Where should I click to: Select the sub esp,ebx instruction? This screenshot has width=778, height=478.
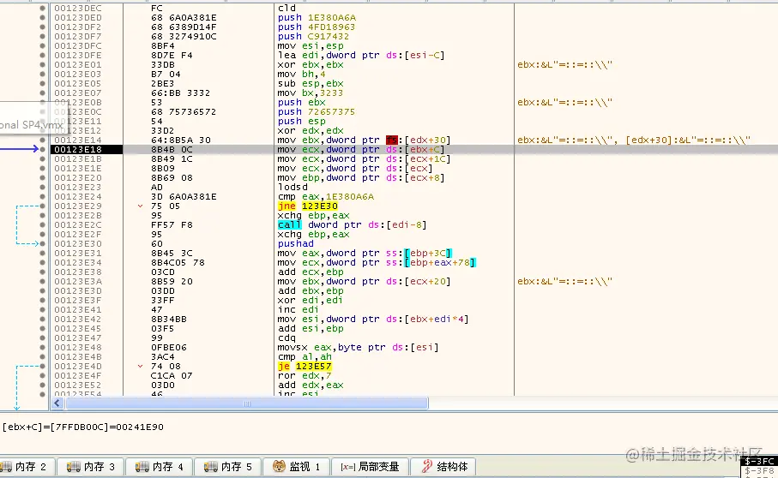tap(311, 84)
